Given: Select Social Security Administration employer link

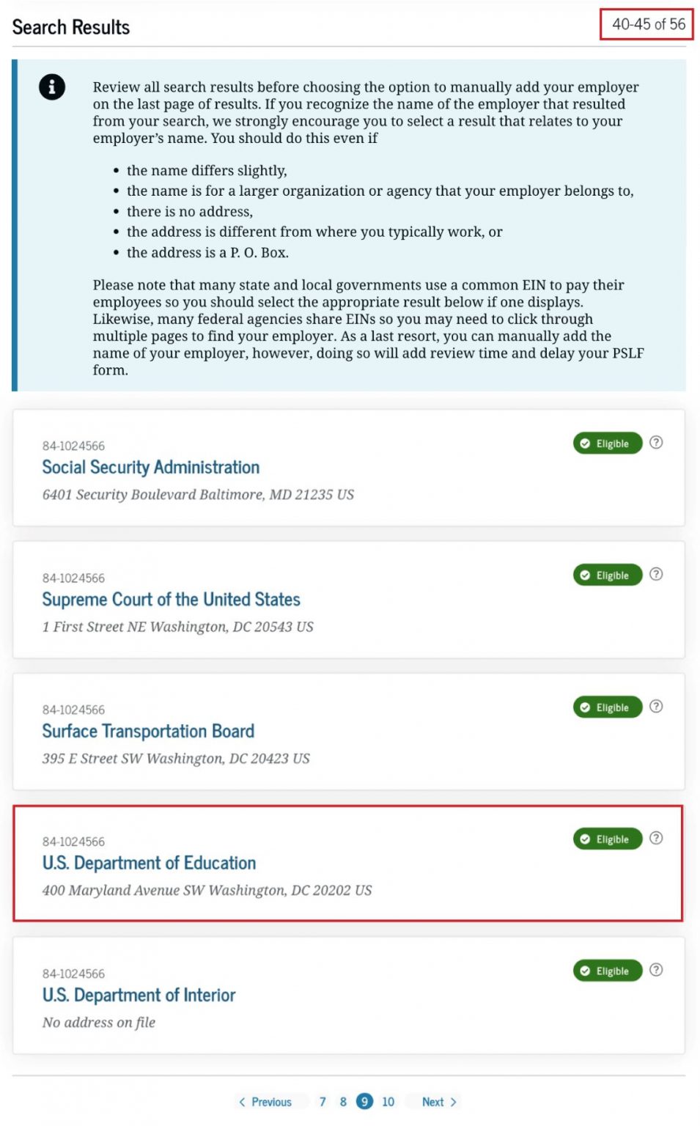Looking at the screenshot, I should click(x=151, y=468).
